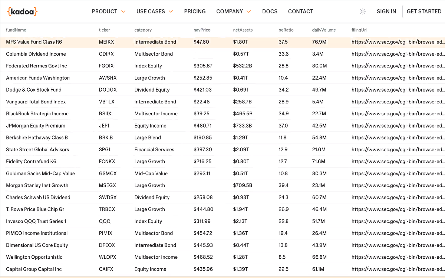Open the filing URL in the Capital Group row
This screenshot has height=278, width=445.
398,269
